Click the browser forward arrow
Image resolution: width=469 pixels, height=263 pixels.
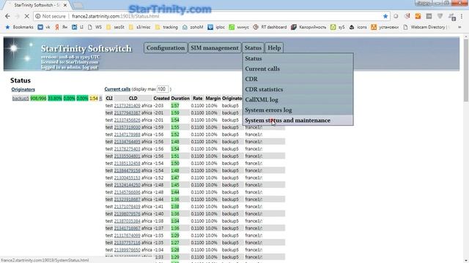coord(17,16)
